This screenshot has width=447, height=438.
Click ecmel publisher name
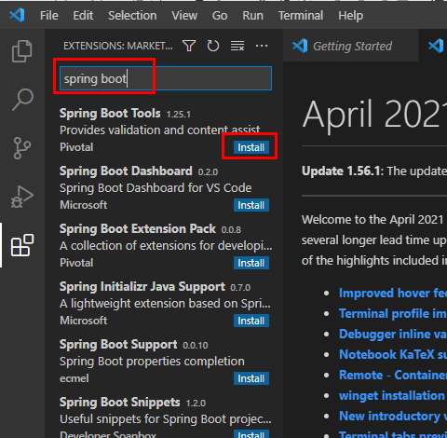(74, 378)
